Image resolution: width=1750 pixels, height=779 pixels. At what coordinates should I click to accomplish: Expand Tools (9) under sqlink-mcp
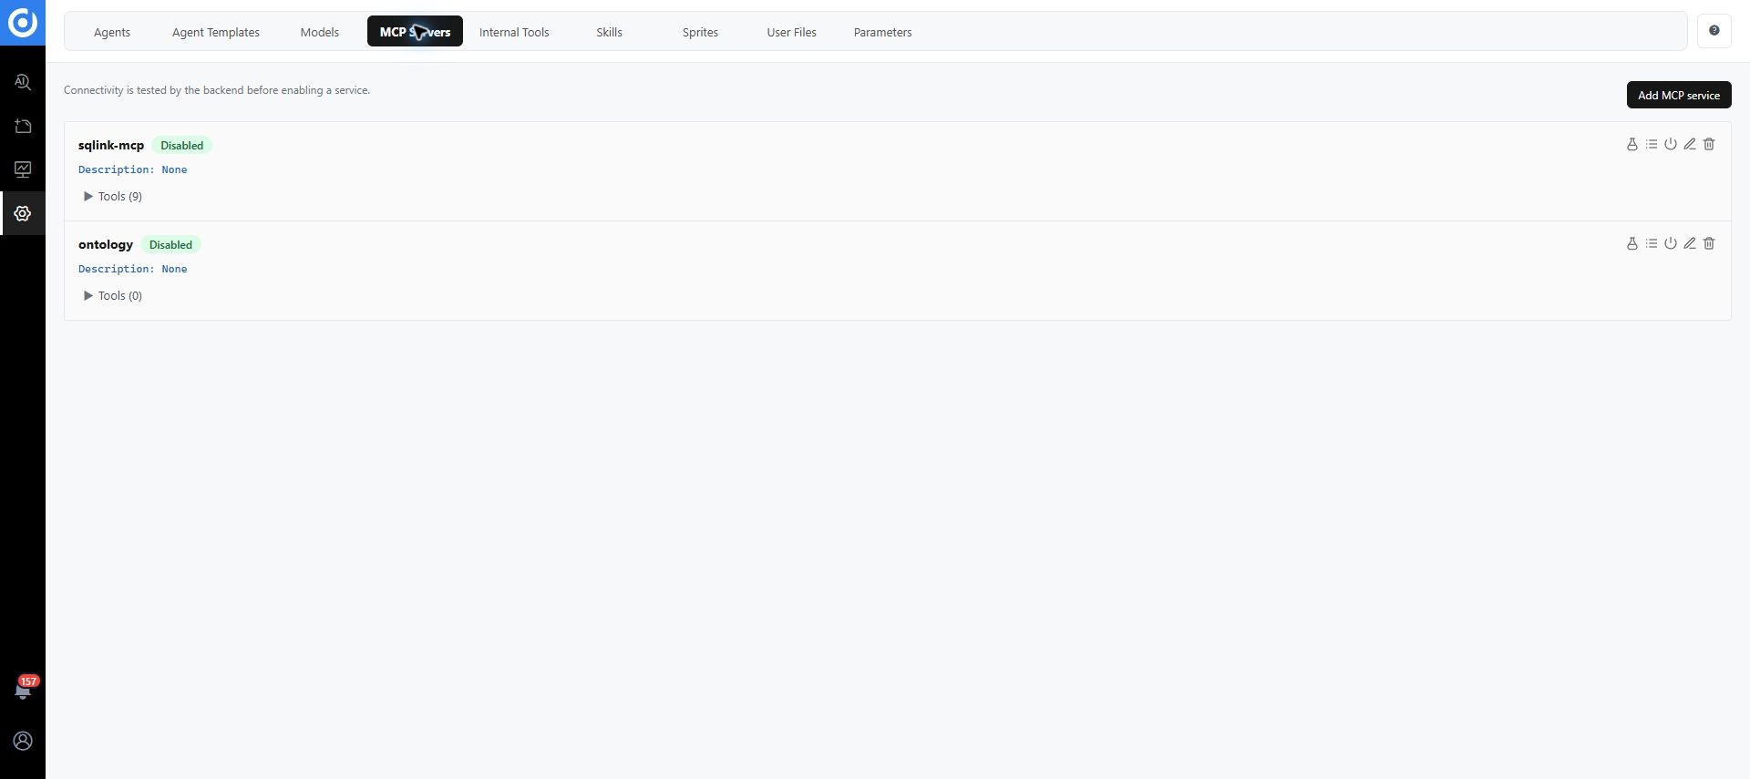[113, 196]
